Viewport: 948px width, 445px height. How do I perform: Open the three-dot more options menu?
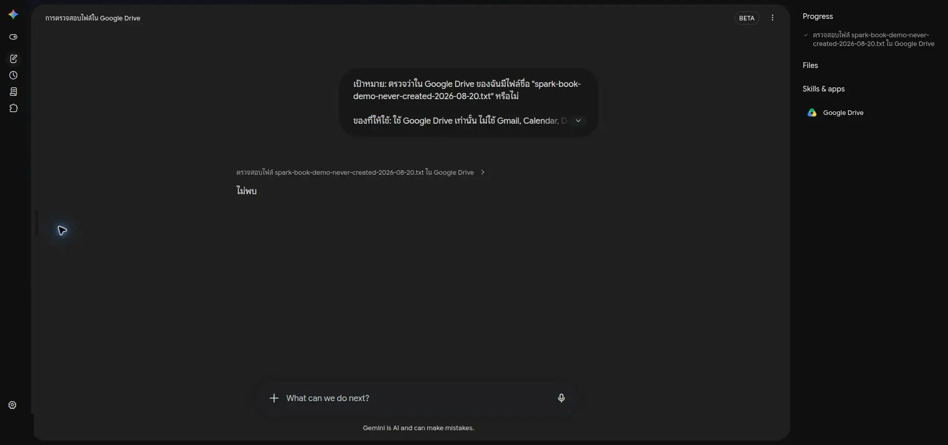pos(773,18)
